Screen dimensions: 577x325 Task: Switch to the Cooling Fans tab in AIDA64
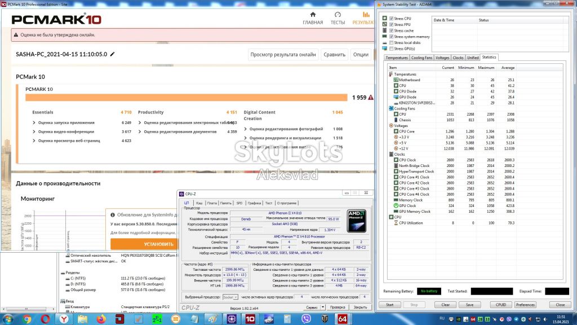(421, 58)
